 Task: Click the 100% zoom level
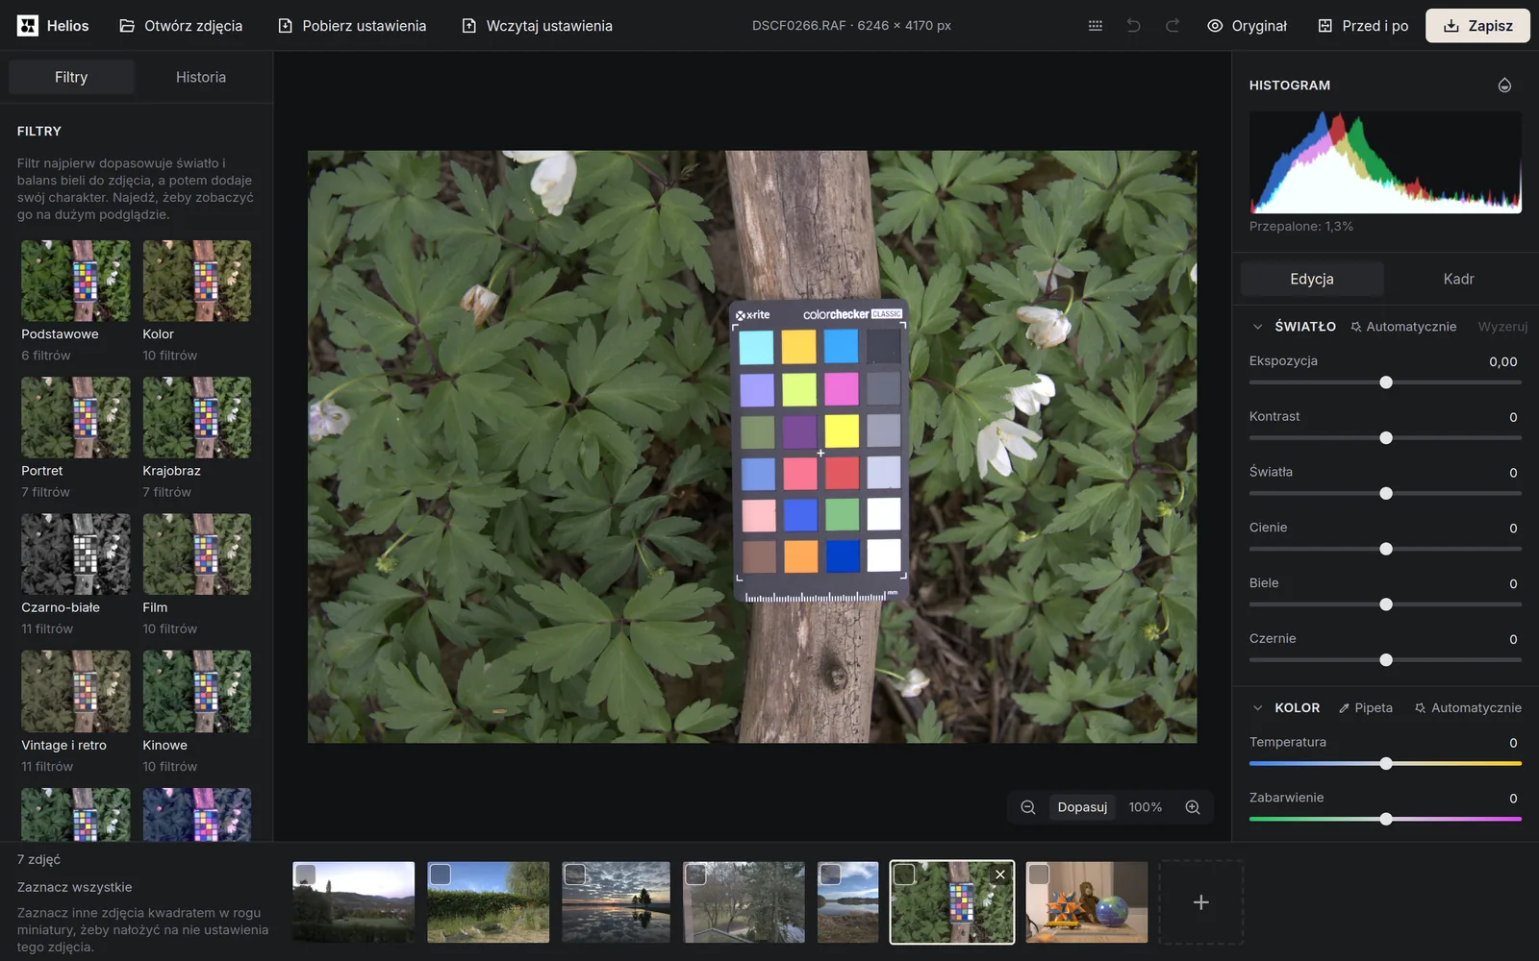pos(1145,807)
